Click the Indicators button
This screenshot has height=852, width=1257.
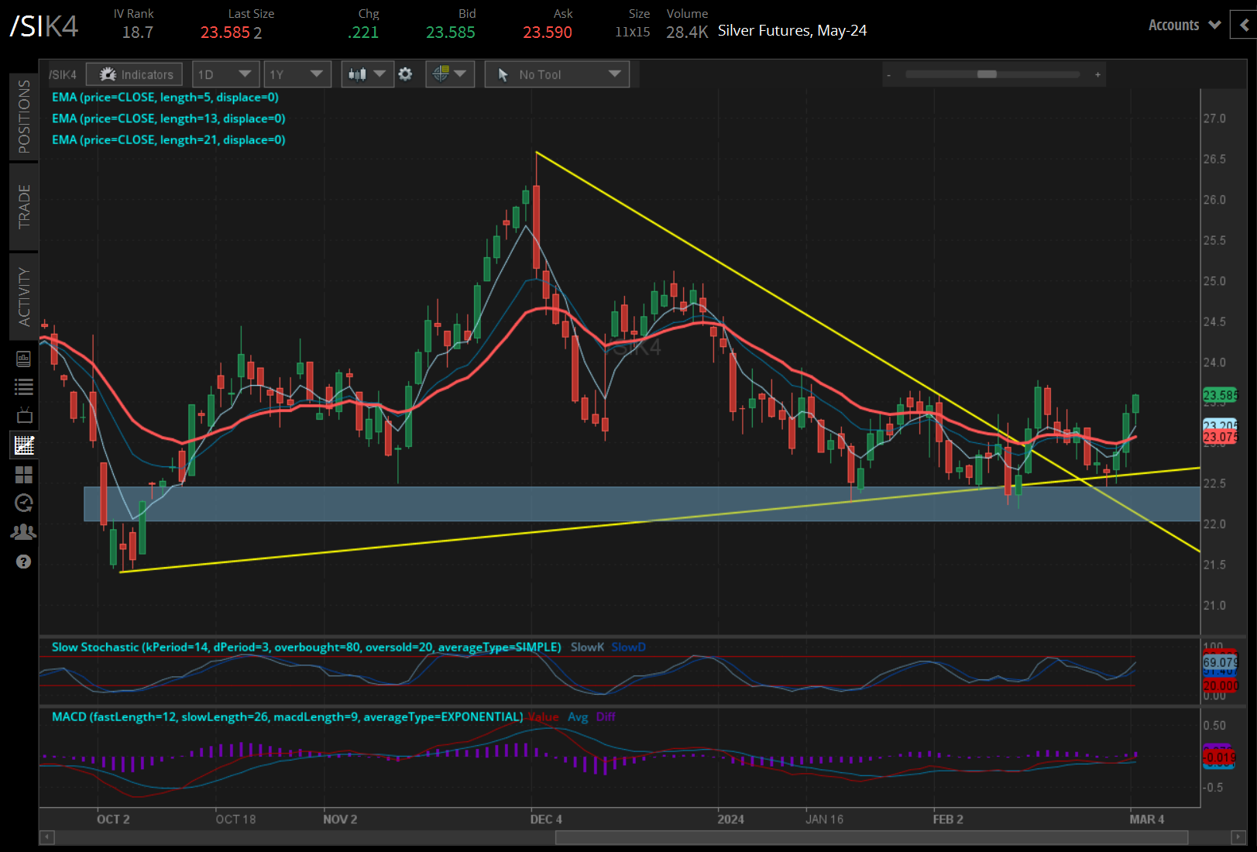pos(135,74)
